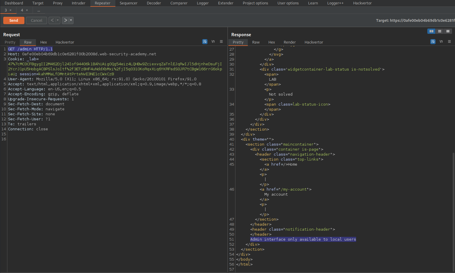Click the Accept-Encoding header line
The width and height of the screenshot is (455, 273).
point(43,94)
